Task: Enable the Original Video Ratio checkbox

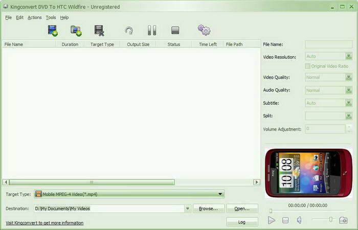Action: click(307, 66)
